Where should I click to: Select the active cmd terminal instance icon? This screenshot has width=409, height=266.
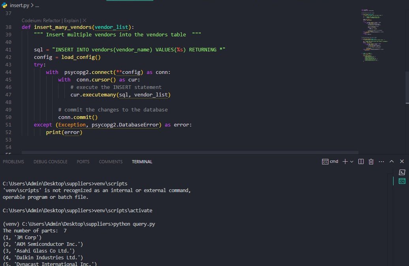pyautogui.click(x=402, y=181)
